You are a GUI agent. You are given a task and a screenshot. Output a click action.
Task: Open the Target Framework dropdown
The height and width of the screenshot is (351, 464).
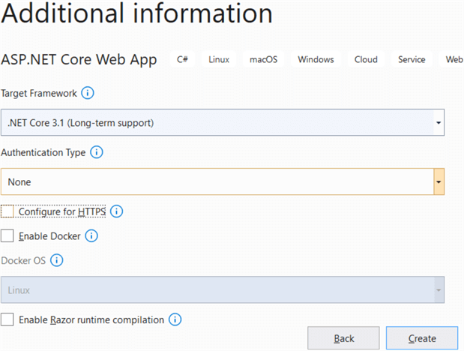point(223,122)
